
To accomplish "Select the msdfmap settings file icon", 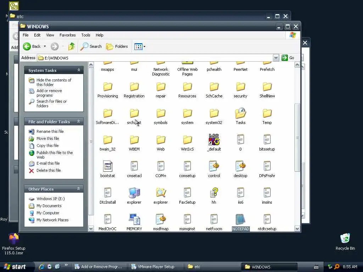I will [x=161, y=219].
